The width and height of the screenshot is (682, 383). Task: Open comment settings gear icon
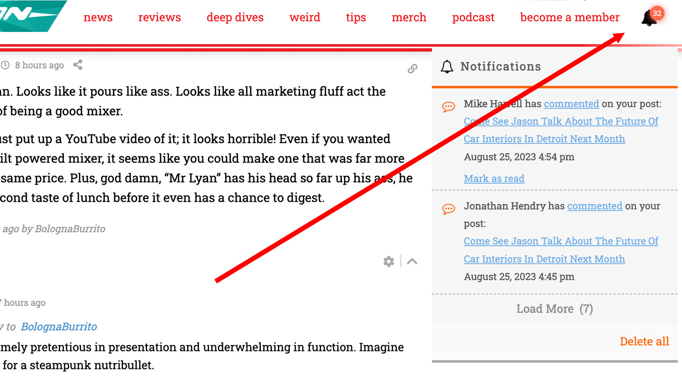[388, 261]
